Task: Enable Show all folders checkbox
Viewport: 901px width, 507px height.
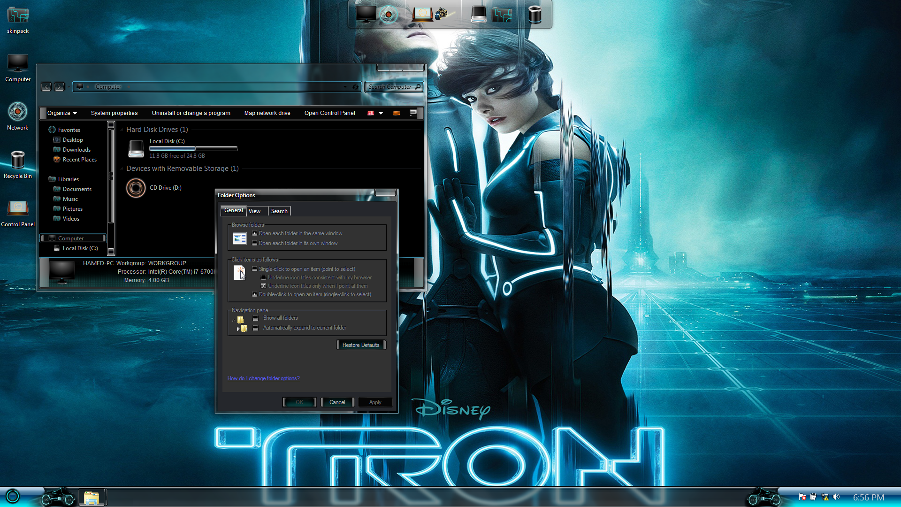Action: pos(256,318)
